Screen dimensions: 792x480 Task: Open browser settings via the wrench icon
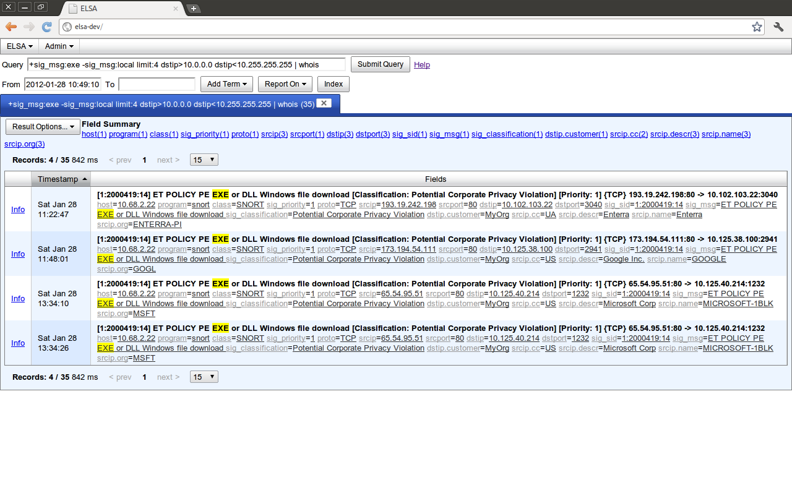(x=778, y=27)
